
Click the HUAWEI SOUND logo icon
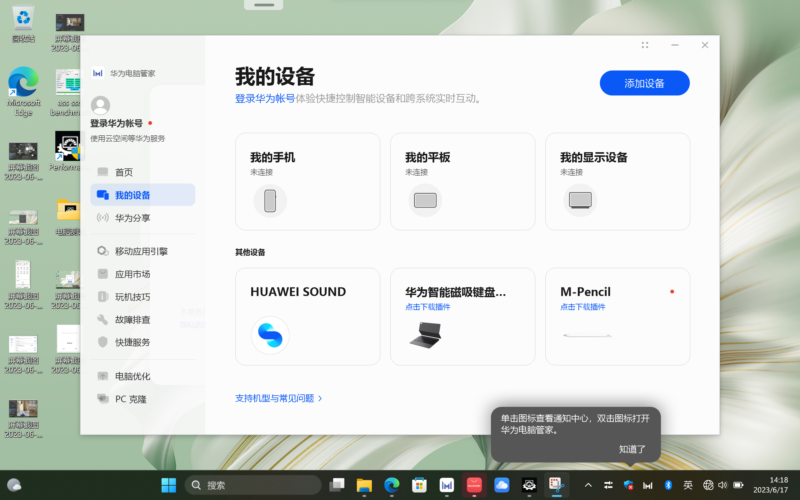tap(270, 335)
